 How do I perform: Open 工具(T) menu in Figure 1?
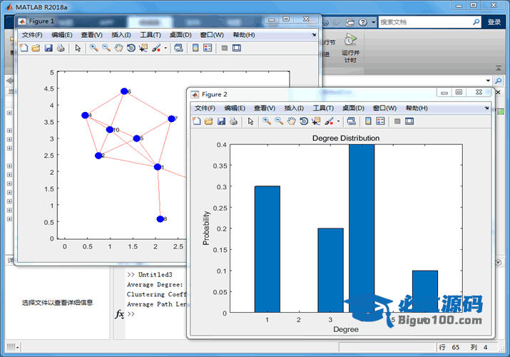[151, 35]
